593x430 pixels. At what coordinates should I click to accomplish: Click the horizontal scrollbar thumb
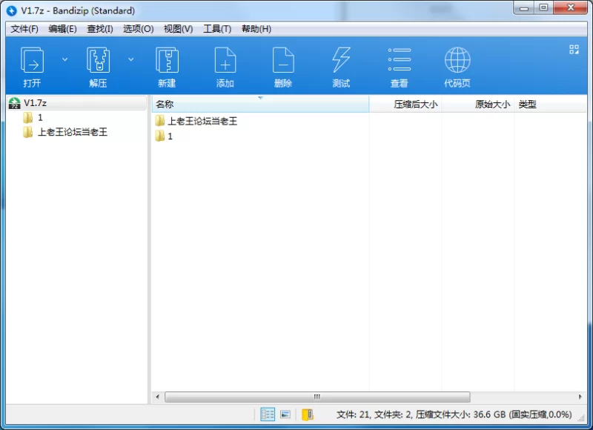point(317,397)
